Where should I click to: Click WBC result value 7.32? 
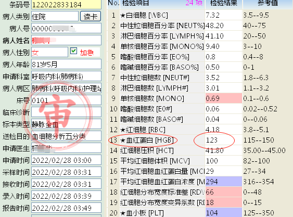(224, 15)
